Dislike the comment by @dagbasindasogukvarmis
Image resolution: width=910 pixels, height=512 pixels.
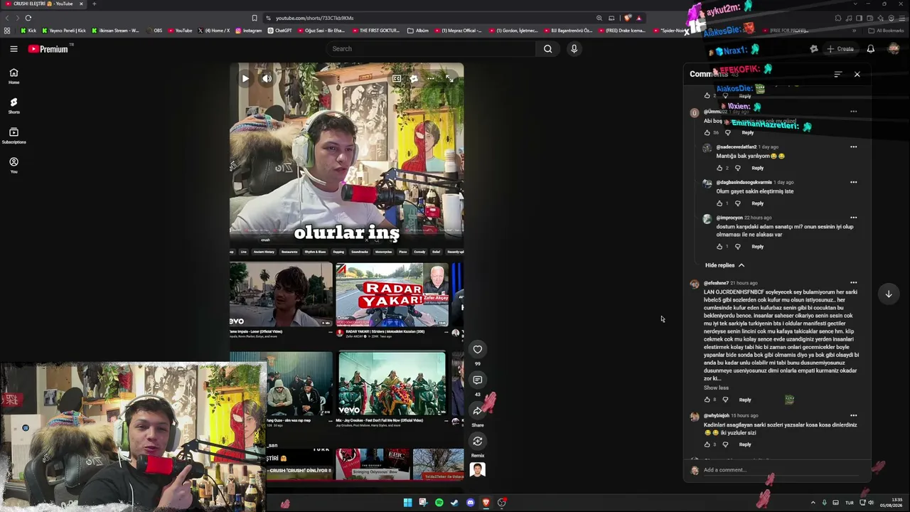point(737,203)
